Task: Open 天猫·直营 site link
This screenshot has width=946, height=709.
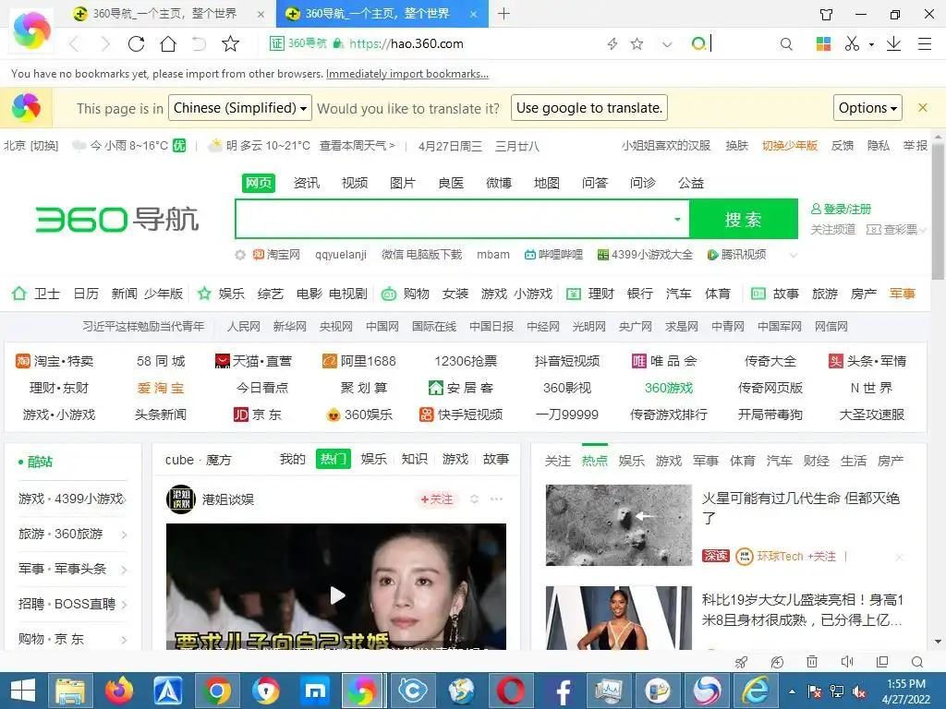Action: [x=253, y=361]
